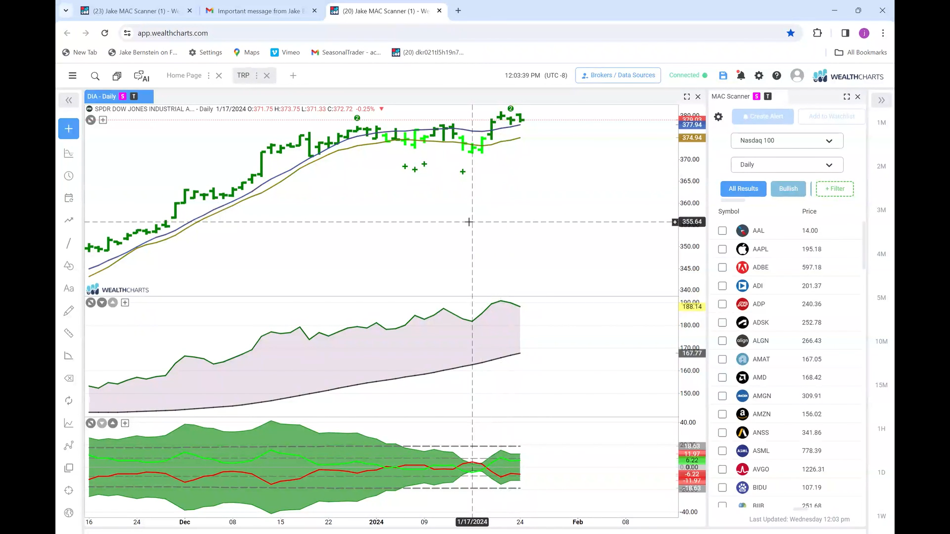Bookmark this page with the star
This screenshot has height=534, width=950.
click(x=791, y=33)
